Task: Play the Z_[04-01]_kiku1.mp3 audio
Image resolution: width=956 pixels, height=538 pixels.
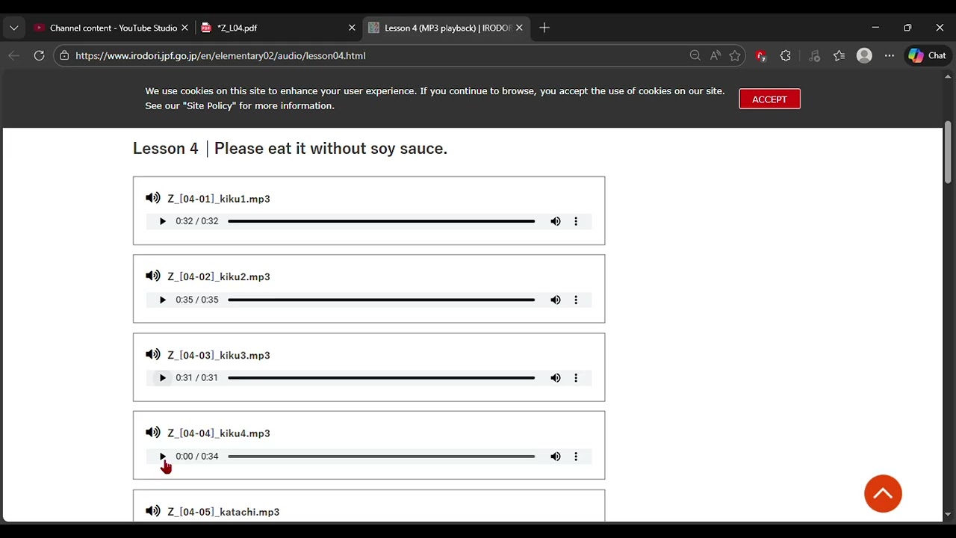Action: tap(162, 221)
